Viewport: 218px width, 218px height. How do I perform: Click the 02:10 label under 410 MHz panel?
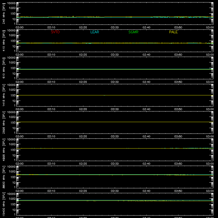[51, 55]
